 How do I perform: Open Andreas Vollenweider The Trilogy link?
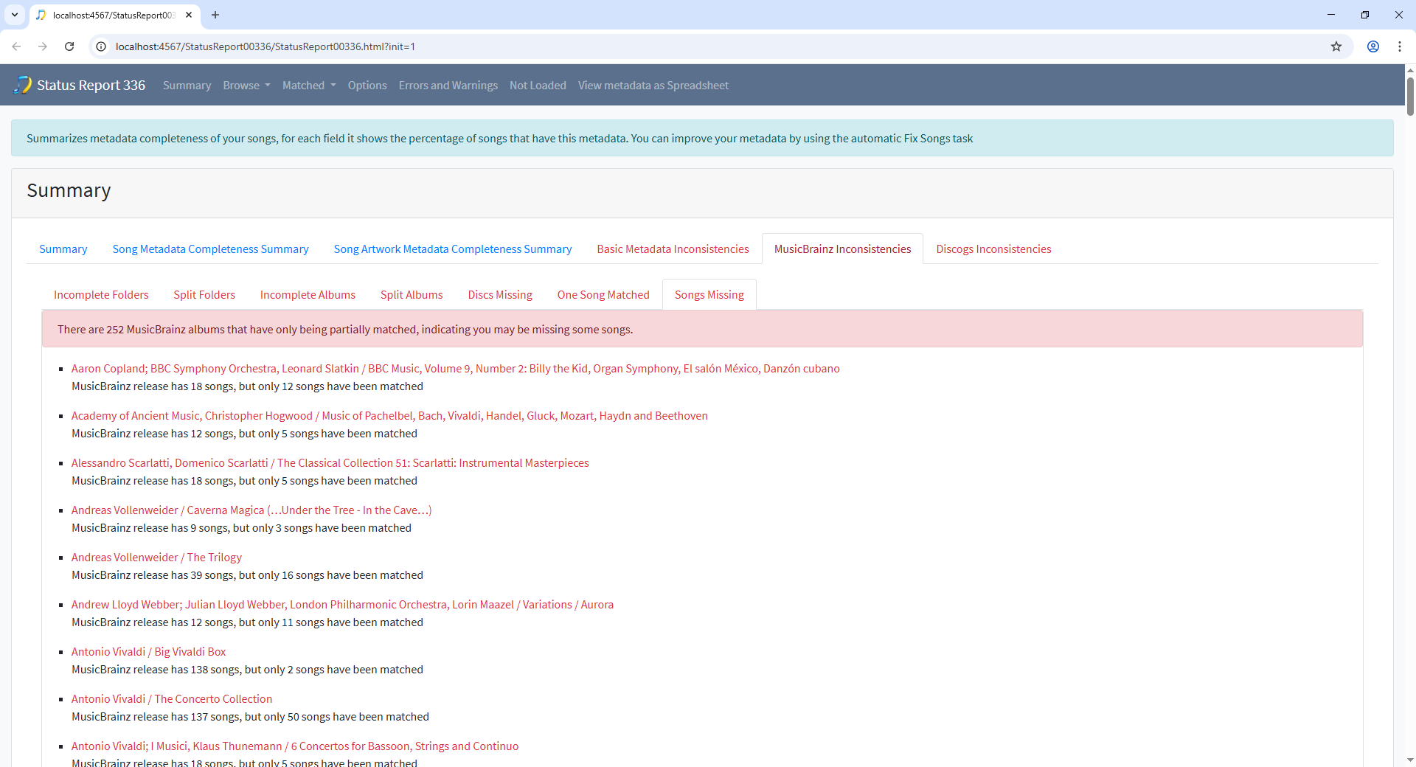coord(156,558)
